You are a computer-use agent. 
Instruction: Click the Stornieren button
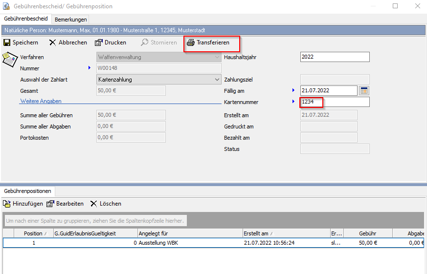pos(158,42)
